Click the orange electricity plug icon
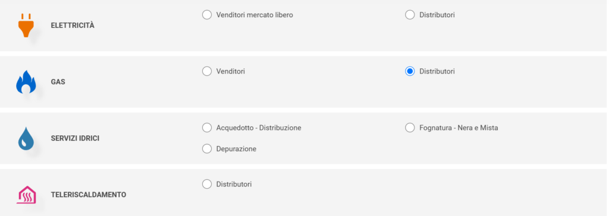The height and width of the screenshot is (216, 609). point(26,25)
